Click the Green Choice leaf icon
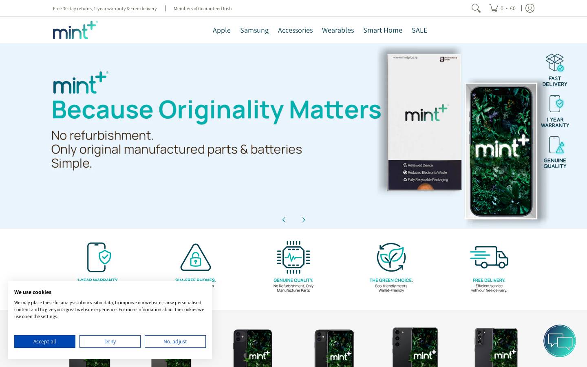The image size is (587, 367). click(x=391, y=257)
